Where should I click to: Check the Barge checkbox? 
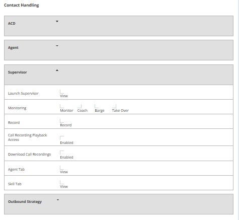[97, 106]
